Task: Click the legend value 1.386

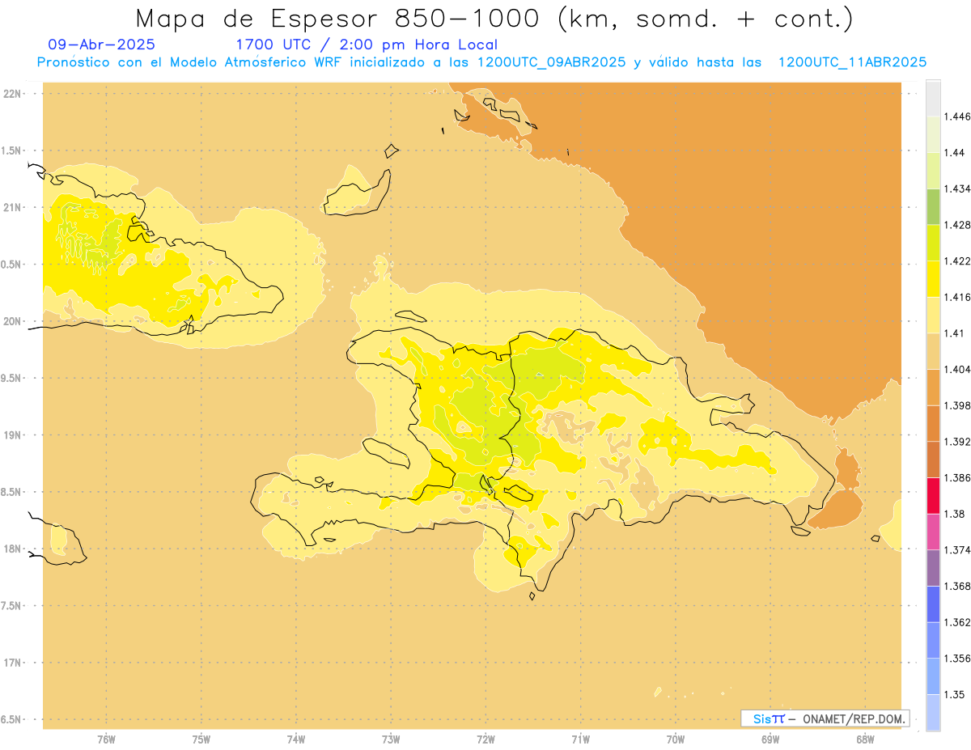Action: point(956,477)
